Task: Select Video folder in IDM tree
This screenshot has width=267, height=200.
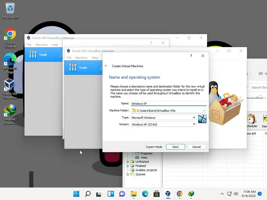Action: pos(144,158)
